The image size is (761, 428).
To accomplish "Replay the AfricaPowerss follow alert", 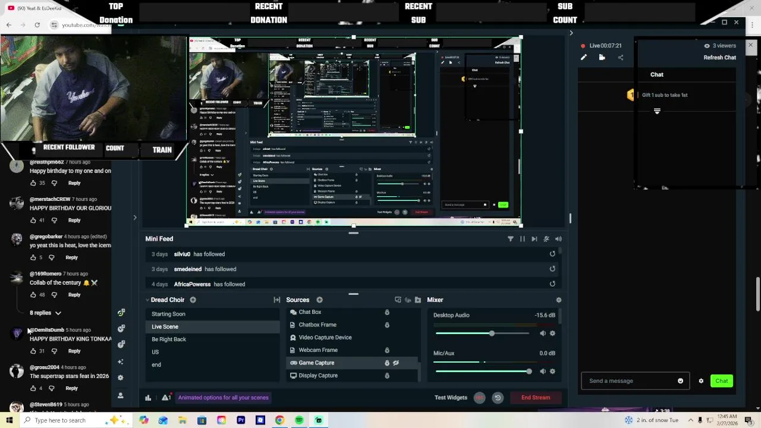I will tap(552, 284).
